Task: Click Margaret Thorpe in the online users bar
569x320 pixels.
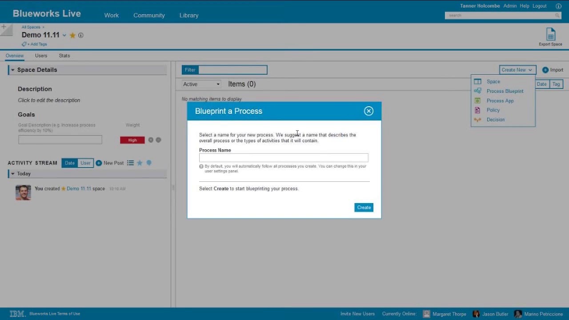Action: (450, 314)
